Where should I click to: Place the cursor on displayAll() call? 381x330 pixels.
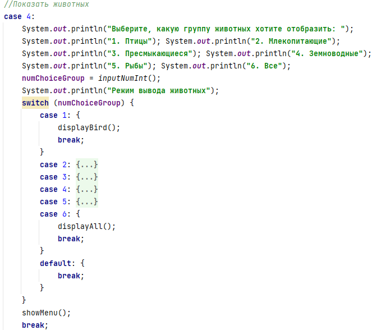86,227
